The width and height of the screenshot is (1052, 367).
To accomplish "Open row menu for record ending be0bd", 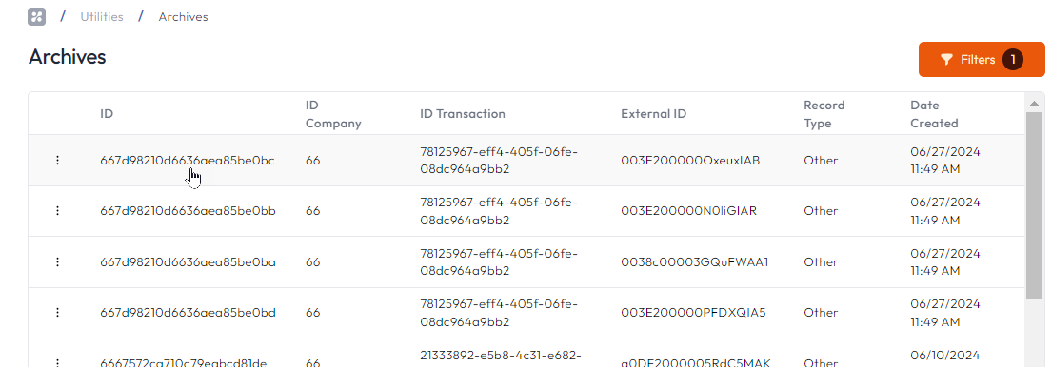I will point(58,313).
